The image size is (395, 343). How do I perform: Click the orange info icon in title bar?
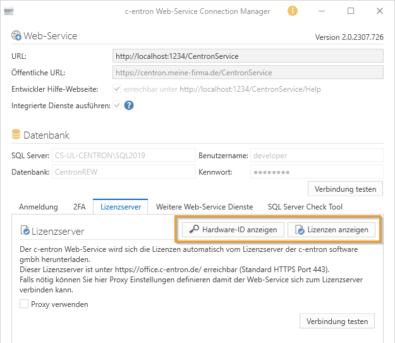[x=293, y=11]
